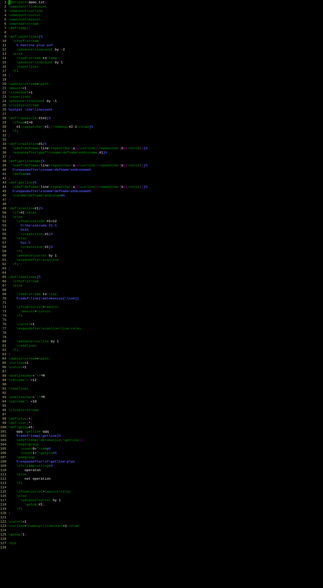323x588 pixels.
Task: Click the \def\path{demo.txt} line
Action: [x=28, y=2]
